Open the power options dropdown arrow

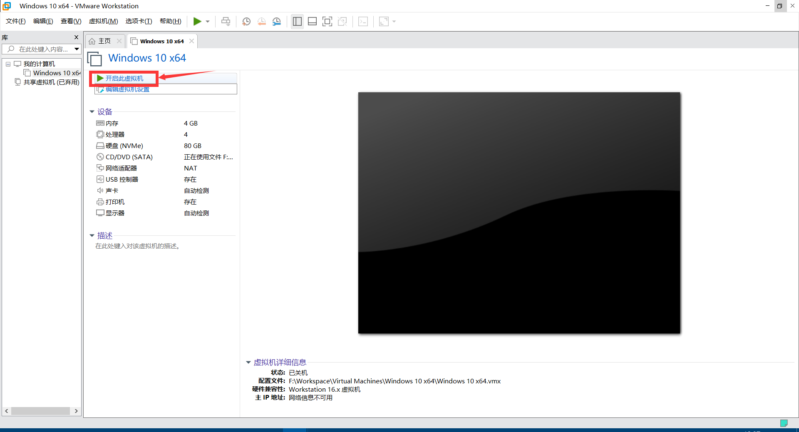[208, 22]
